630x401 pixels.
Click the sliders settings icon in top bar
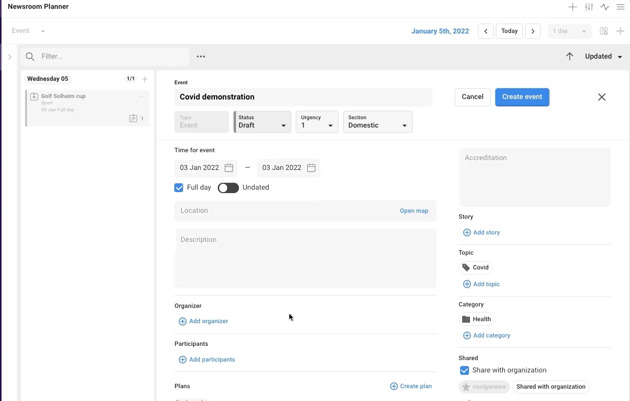pyautogui.click(x=589, y=7)
